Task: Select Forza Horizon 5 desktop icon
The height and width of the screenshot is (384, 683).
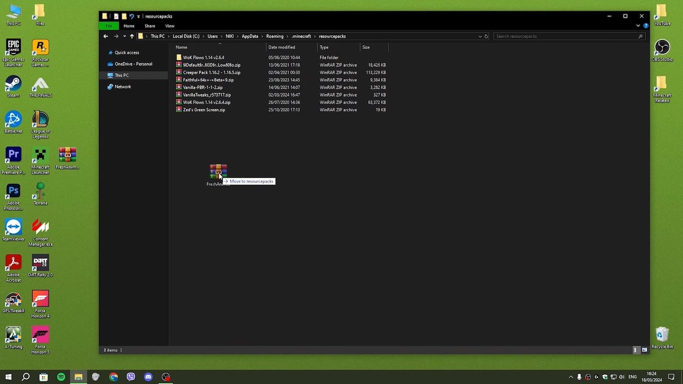Action: [40, 341]
